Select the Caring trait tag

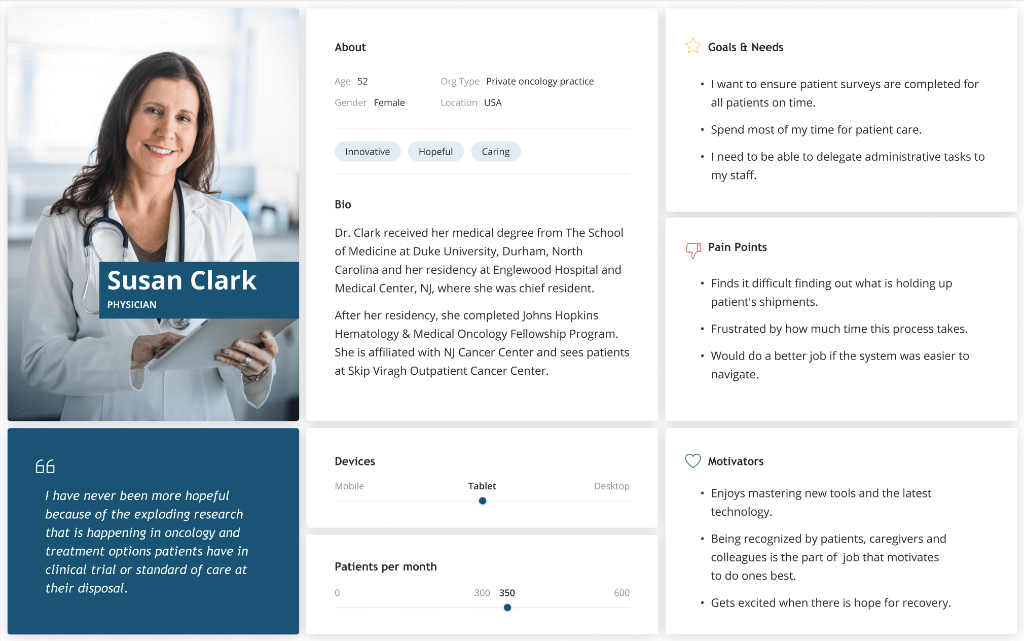tap(496, 152)
